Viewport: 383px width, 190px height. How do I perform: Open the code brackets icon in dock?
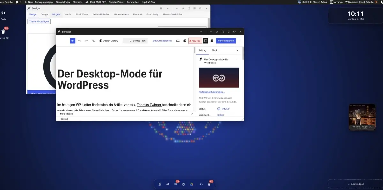pyautogui.click(x=201, y=184)
